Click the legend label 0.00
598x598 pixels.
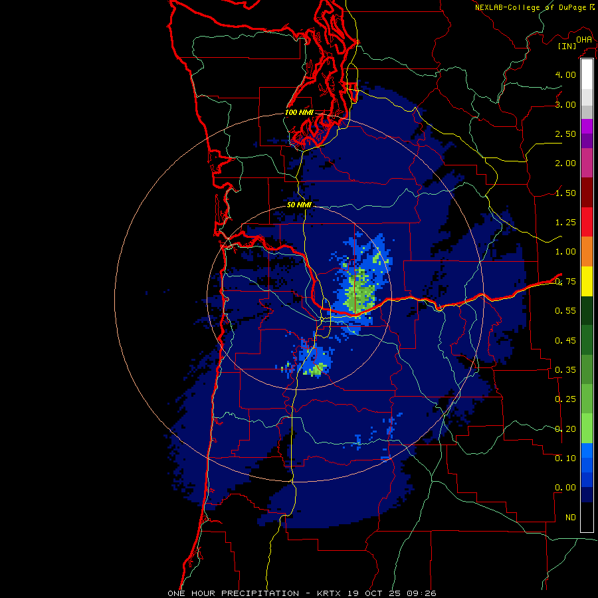click(565, 488)
